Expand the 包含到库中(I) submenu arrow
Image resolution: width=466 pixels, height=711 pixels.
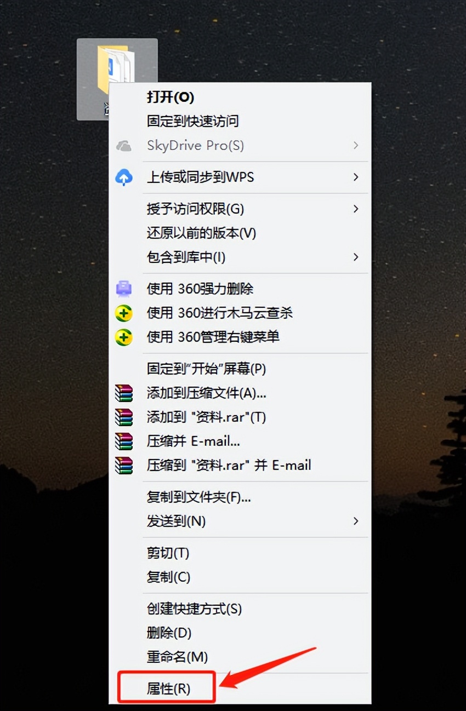[x=356, y=257]
